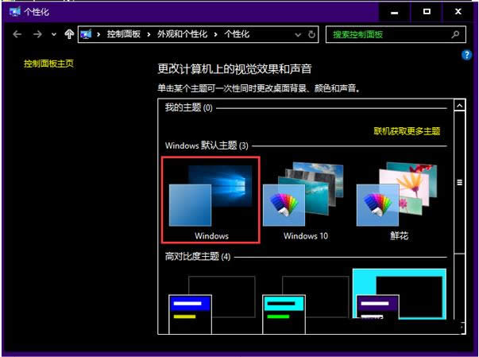Expand chevron before 控制面板 breadcrumb
This screenshot has width=479, height=357.
coord(99,34)
